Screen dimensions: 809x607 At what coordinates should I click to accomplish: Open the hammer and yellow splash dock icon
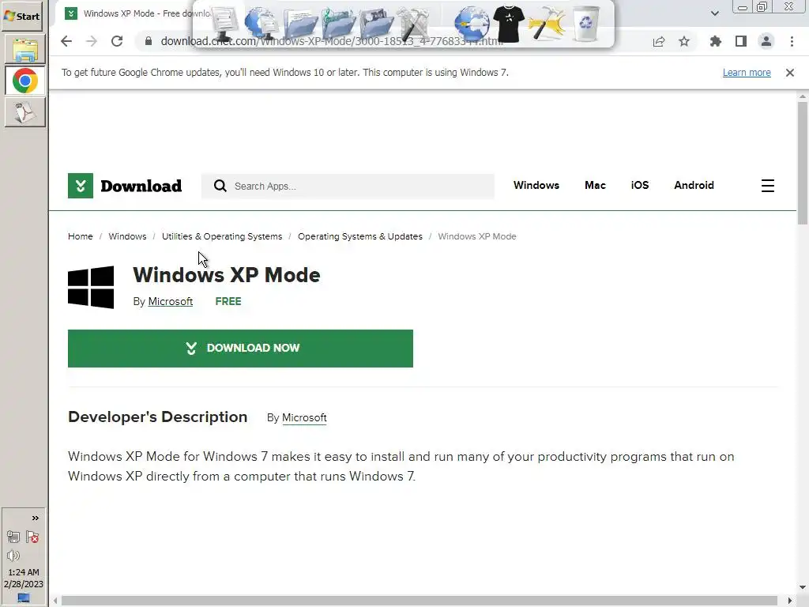547,23
